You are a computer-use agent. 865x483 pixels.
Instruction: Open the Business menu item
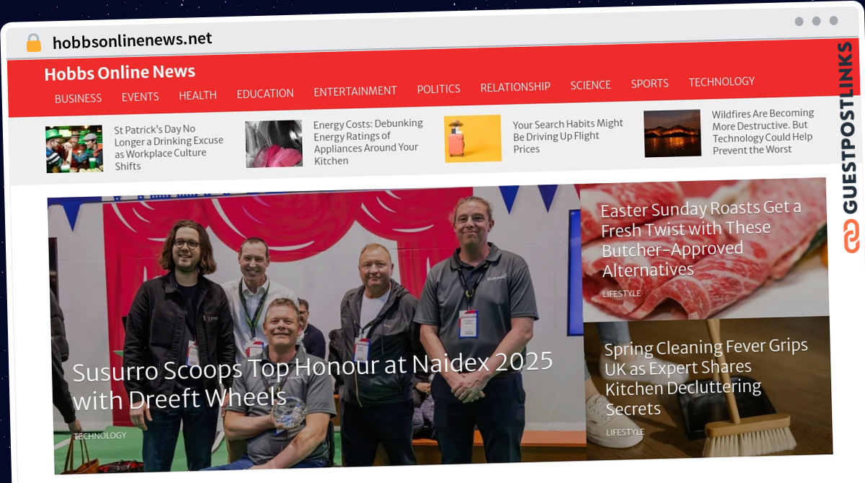click(x=79, y=98)
